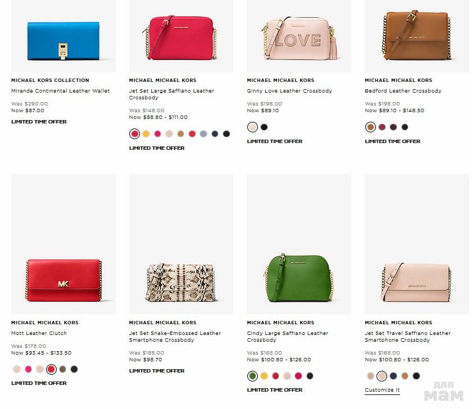Image resolution: width=472 pixels, height=409 pixels.
Task: Open Bedford Leather Crossbody title link
Action: 403,91
